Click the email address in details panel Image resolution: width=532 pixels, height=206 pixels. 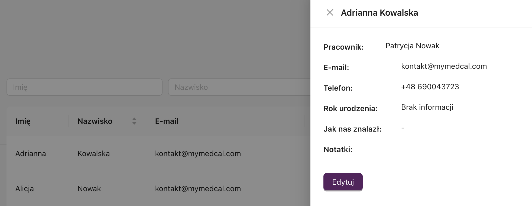click(x=444, y=66)
